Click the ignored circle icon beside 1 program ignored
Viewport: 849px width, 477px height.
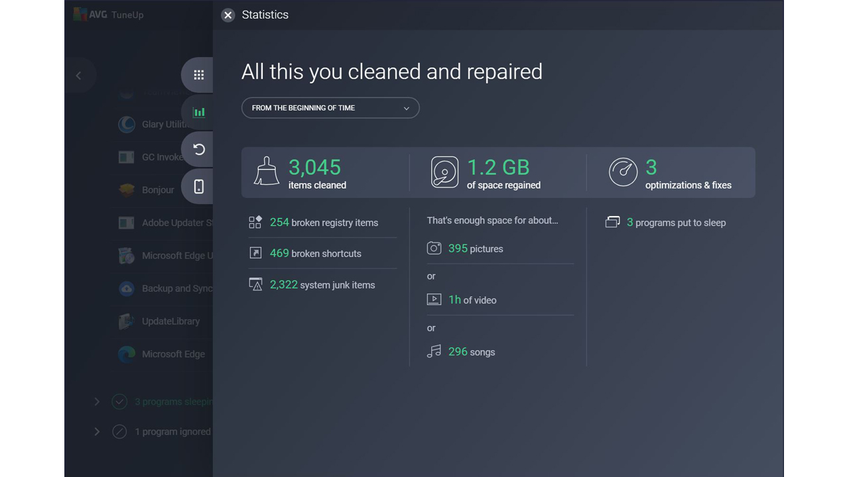pos(119,431)
